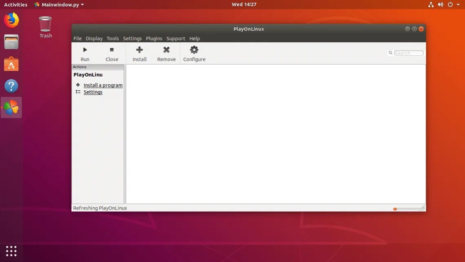The image size is (465, 262).
Task: Open the Files manager in the dock
Action: point(11,42)
